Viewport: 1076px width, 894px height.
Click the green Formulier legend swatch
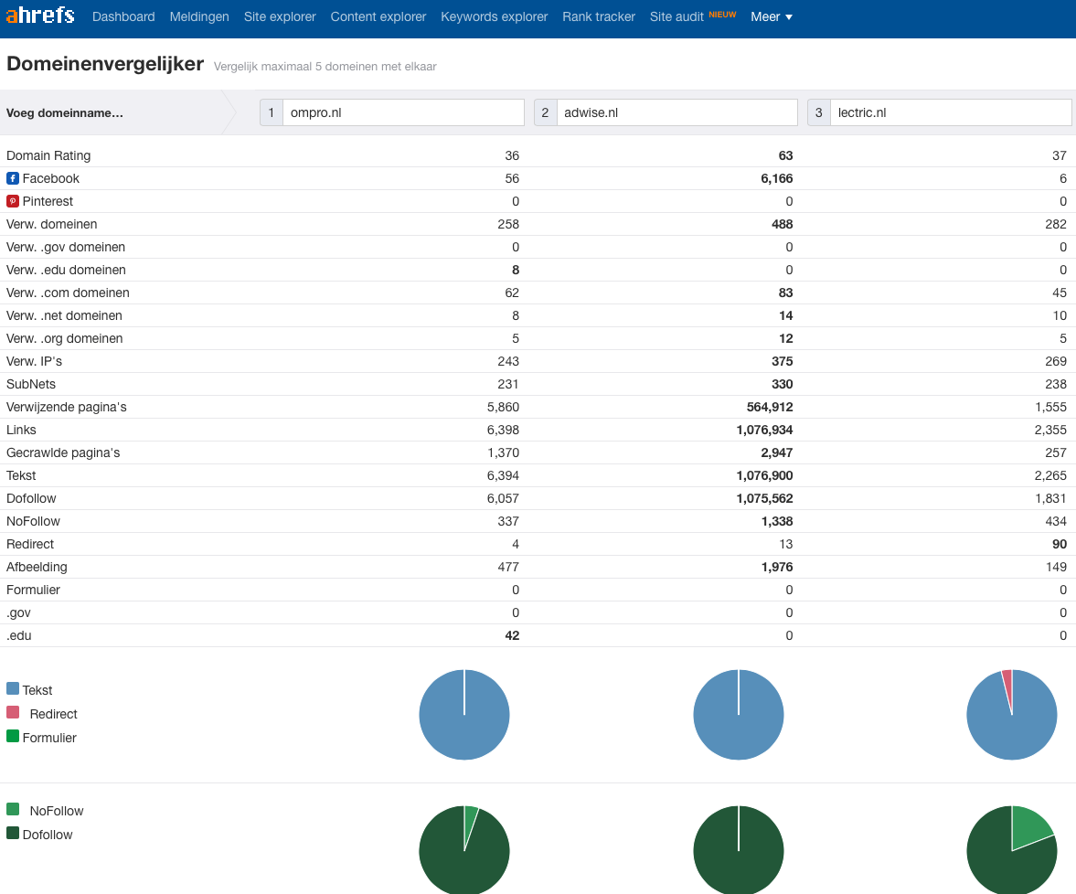pyautogui.click(x=13, y=737)
